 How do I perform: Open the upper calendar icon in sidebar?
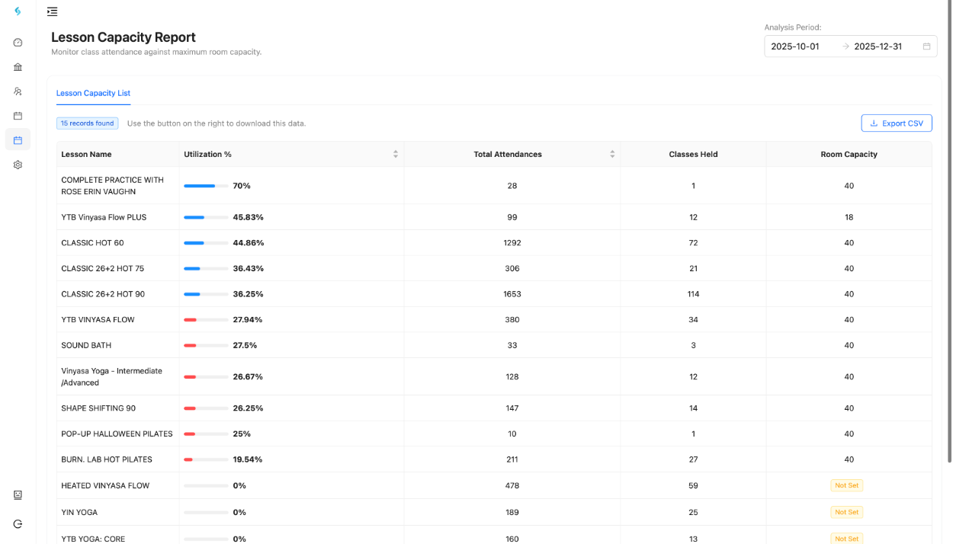tap(18, 116)
